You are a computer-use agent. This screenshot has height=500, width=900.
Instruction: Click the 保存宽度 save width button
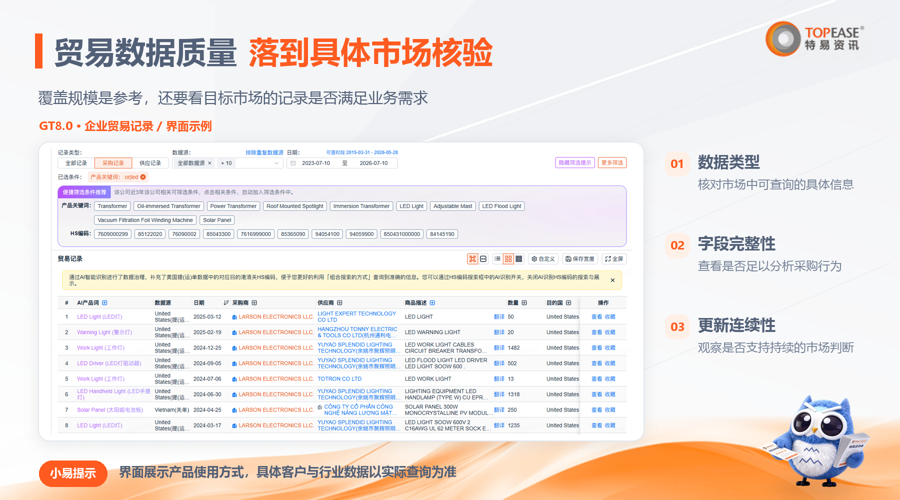[x=580, y=259]
